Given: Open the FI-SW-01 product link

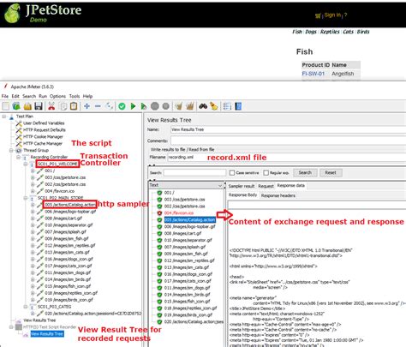Looking at the screenshot, I should [313, 74].
